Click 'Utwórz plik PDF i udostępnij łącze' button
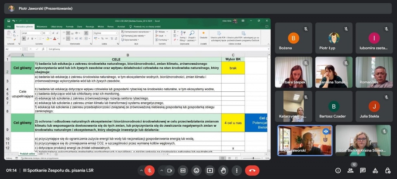The width and height of the screenshot is (397, 179). click(x=219, y=36)
